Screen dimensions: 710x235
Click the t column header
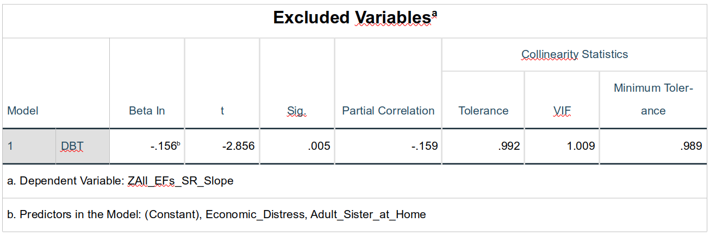pos(222,111)
